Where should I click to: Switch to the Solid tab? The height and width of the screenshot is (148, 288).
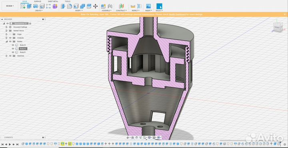[x=25, y=2]
